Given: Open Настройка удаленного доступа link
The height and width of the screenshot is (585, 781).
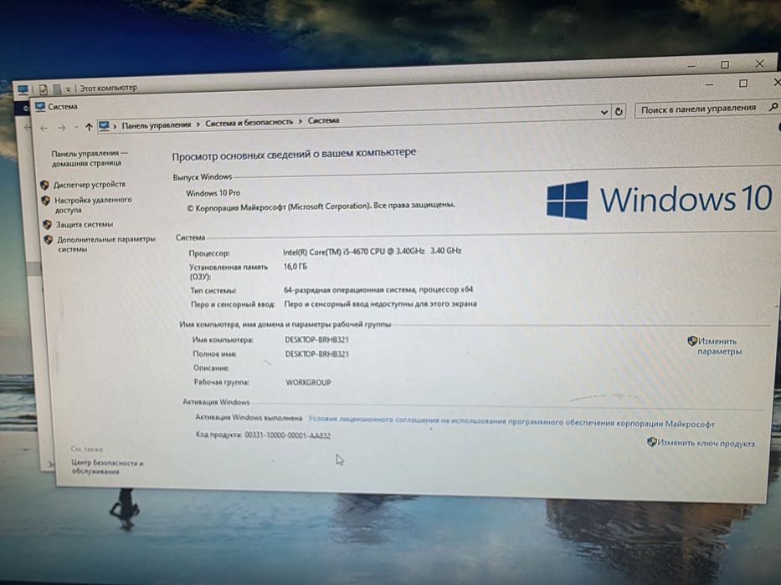Looking at the screenshot, I should tap(93, 205).
